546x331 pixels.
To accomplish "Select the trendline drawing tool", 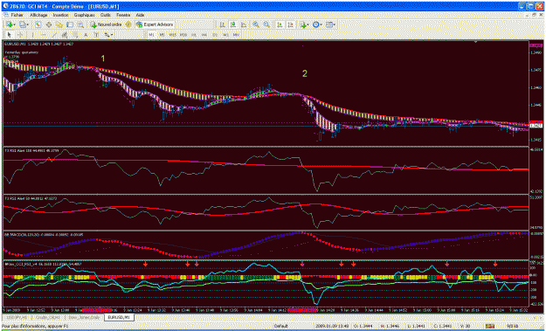I will coord(54,35).
